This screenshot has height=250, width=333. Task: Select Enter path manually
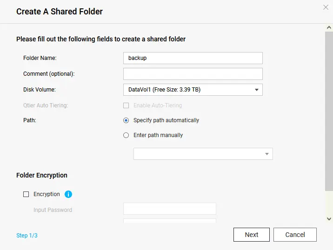[x=126, y=135]
